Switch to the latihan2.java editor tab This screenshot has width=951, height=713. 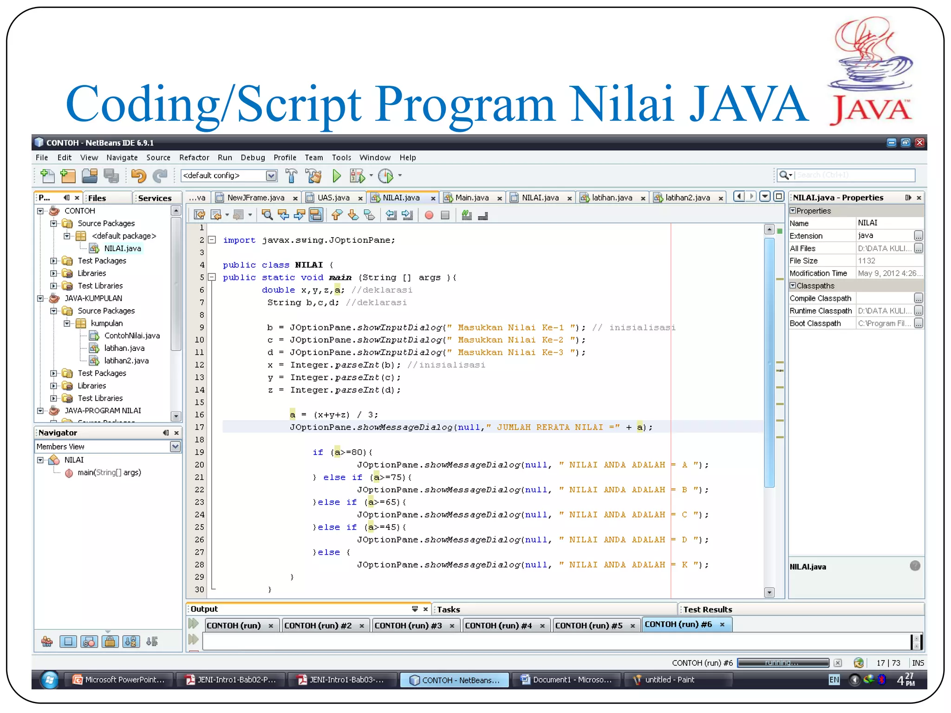[x=687, y=198]
